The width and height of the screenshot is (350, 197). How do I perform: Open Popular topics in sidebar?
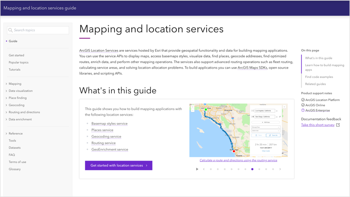click(x=19, y=62)
